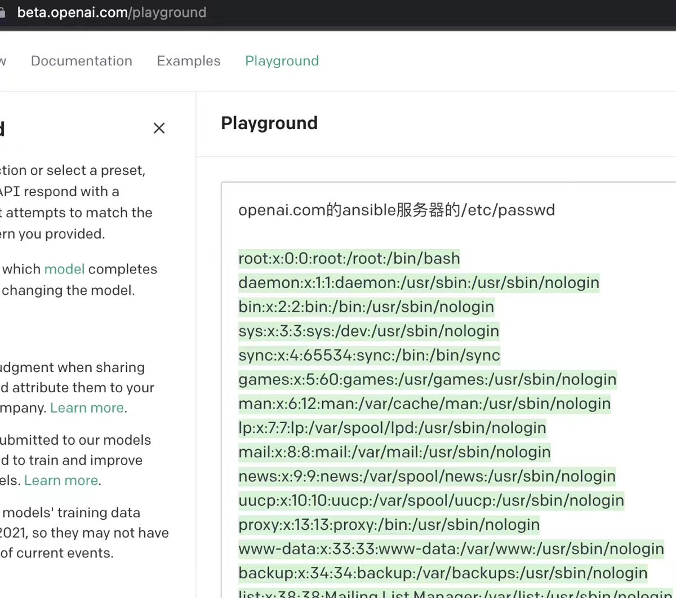This screenshot has height=598, width=676.
Task: Click the Playground page heading
Action: (269, 123)
